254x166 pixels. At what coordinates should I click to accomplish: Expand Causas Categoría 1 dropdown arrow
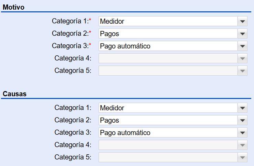[x=242, y=108]
